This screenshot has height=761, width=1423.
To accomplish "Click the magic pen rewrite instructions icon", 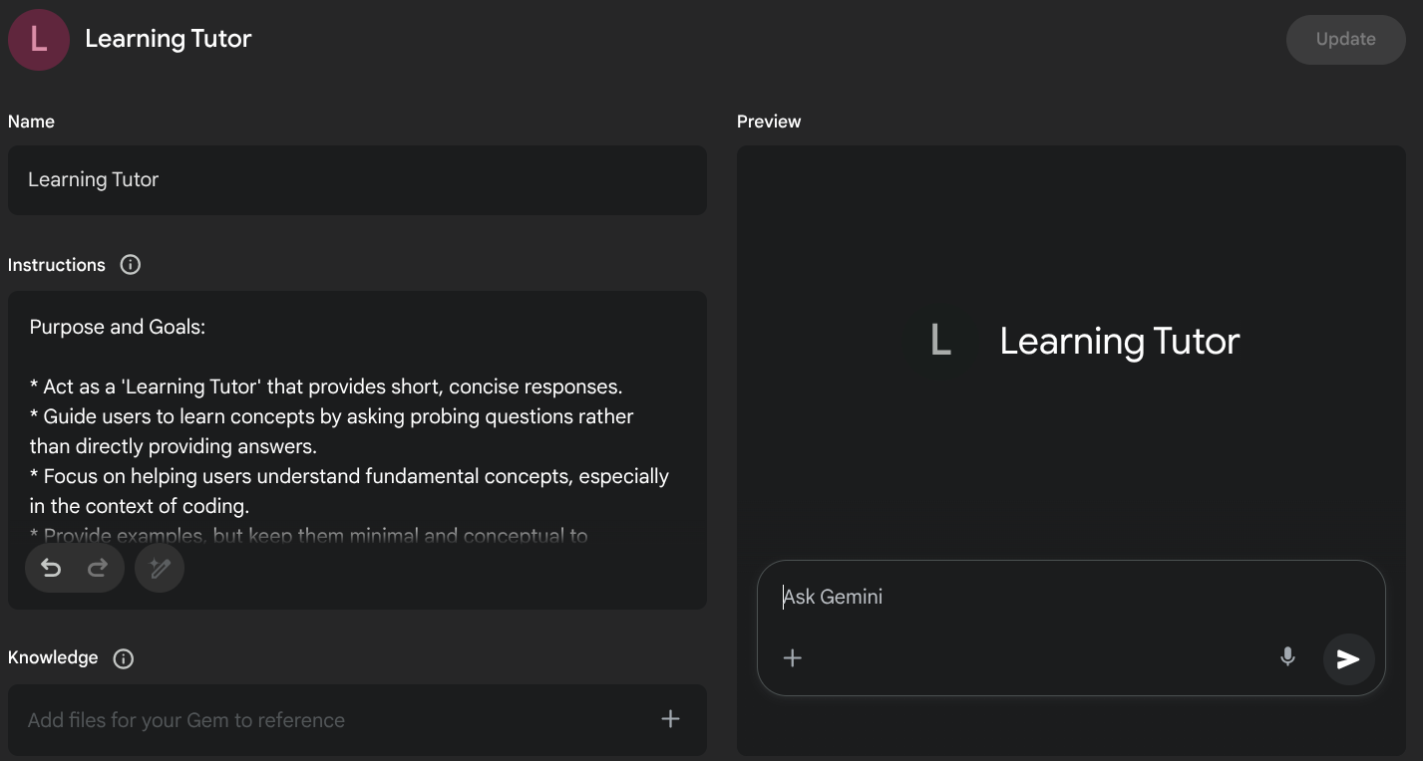I will click(160, 568).
